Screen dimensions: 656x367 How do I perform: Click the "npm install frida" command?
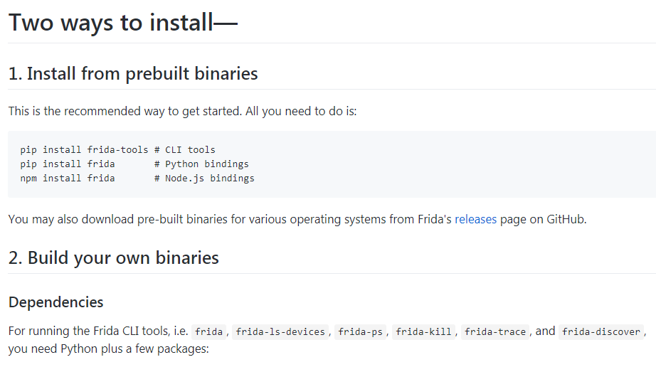[x=68, y=179]
